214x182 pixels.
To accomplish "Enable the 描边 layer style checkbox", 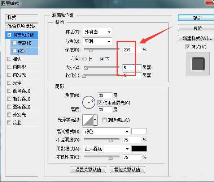I will (9, 59).
